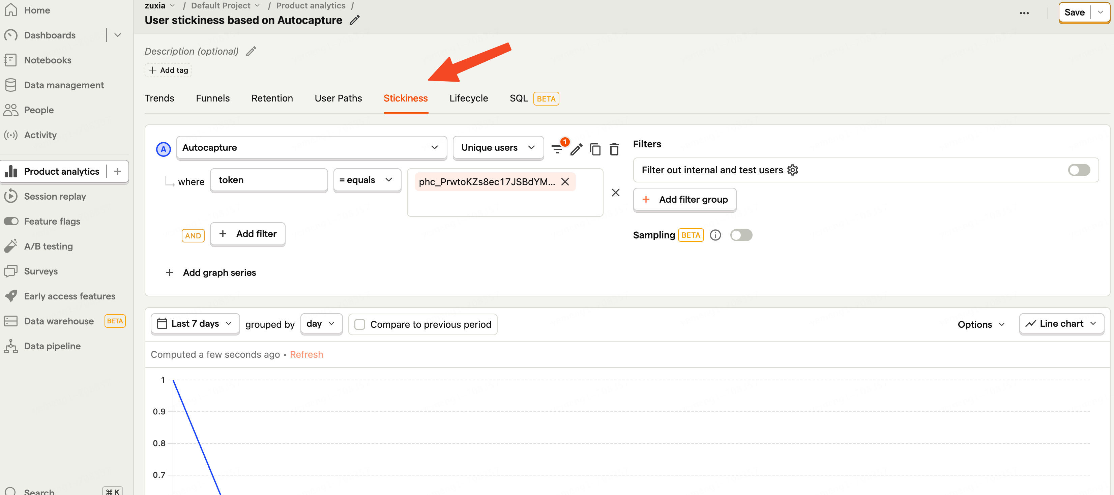Remove the phc_ token value chip
The height and width of the screenshot is (495, 1114).
coord(565,181)
